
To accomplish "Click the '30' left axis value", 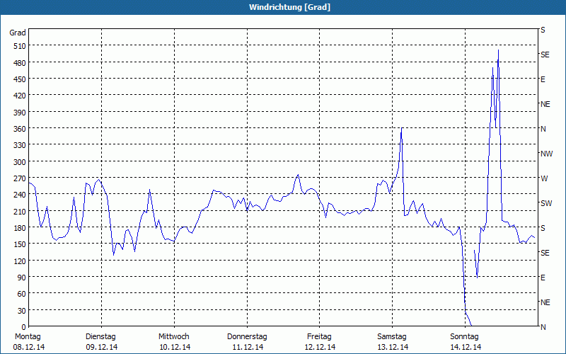I will [x=22, y=311].
